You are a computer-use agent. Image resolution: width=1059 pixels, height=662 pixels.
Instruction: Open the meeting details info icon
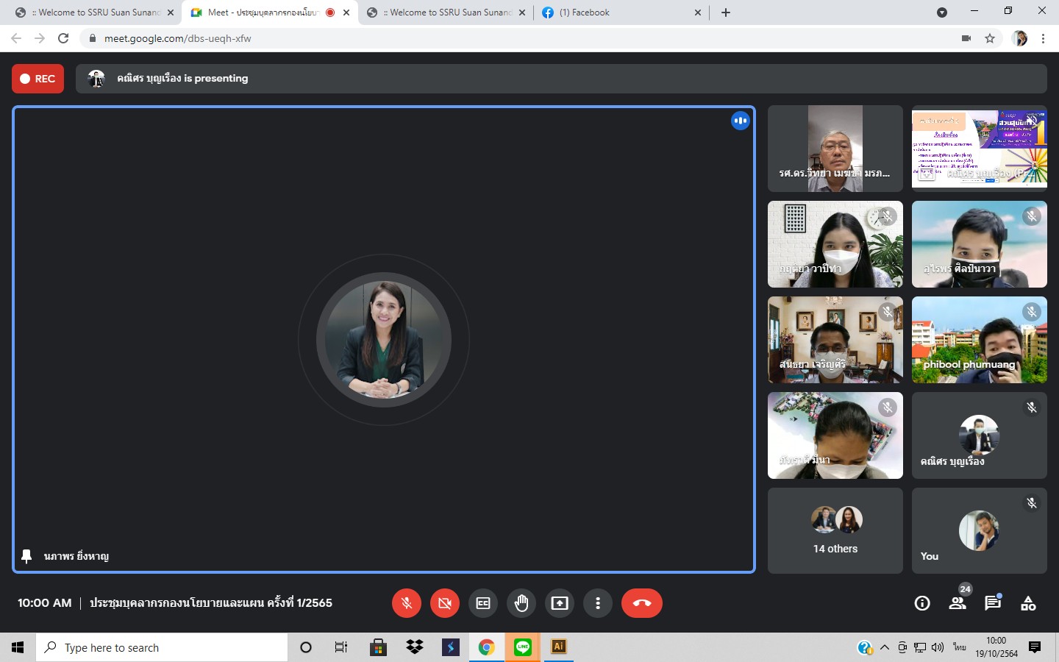[x=921, y=603]
